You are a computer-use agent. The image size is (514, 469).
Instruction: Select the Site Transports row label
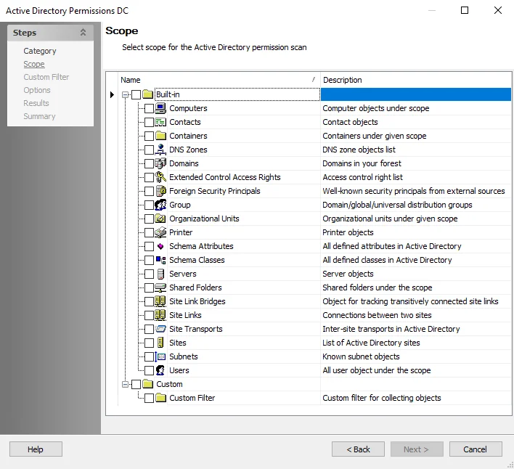coord(196,329)
